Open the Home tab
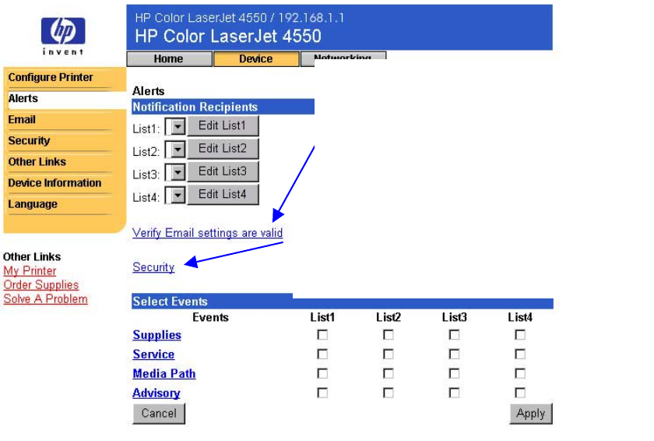The width and height of the screenshot is (654, 441). pyautogui.click(x=170, y=59)
